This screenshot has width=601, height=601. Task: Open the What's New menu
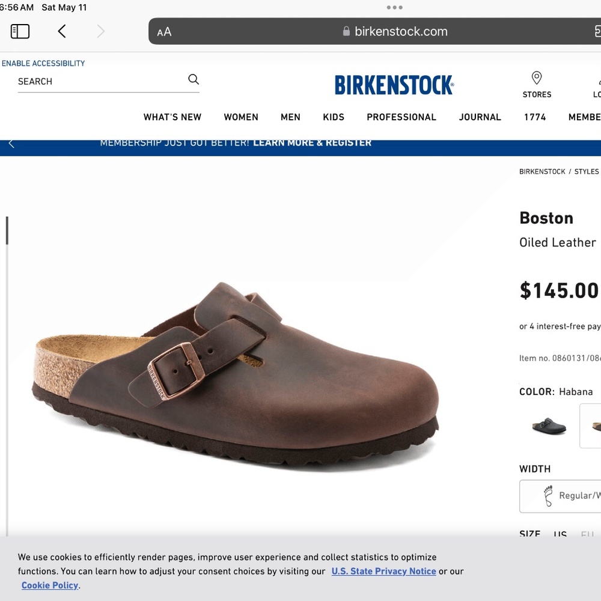point(172,117)
